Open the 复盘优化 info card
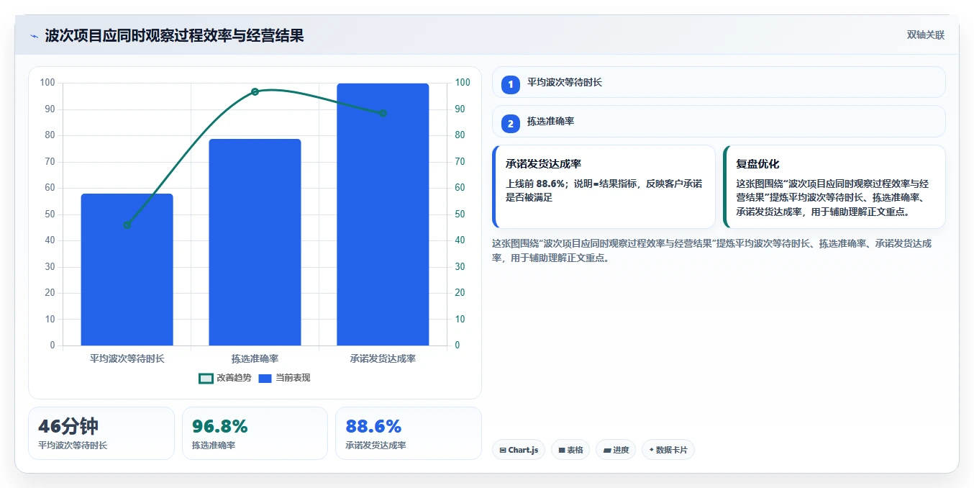974x488 pixels. [834, 186]
